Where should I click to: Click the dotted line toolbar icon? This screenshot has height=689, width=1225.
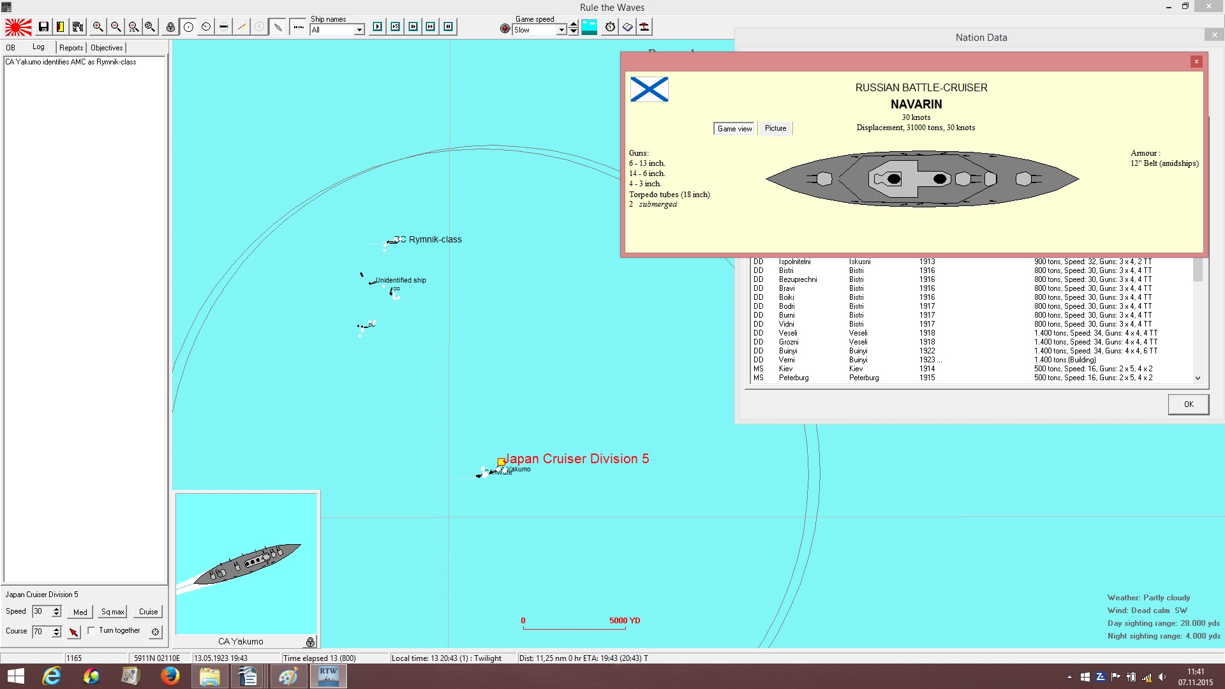(298, 27)
